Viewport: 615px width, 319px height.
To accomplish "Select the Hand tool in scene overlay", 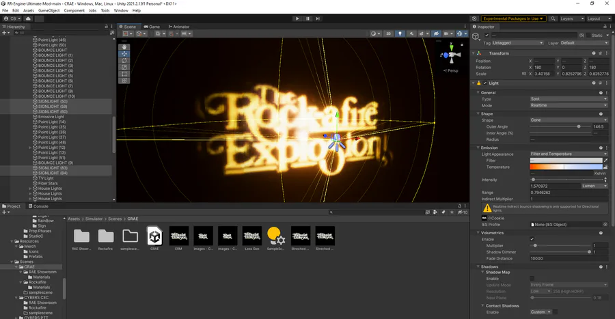I will point(124,47).
